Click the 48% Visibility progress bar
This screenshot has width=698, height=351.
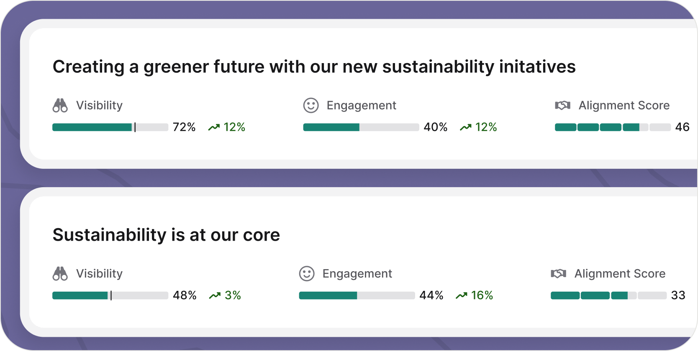[110, 296]
